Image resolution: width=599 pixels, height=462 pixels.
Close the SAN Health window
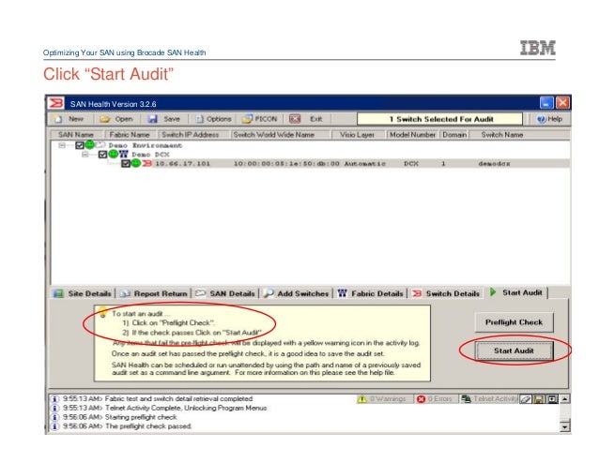[562, 103]
